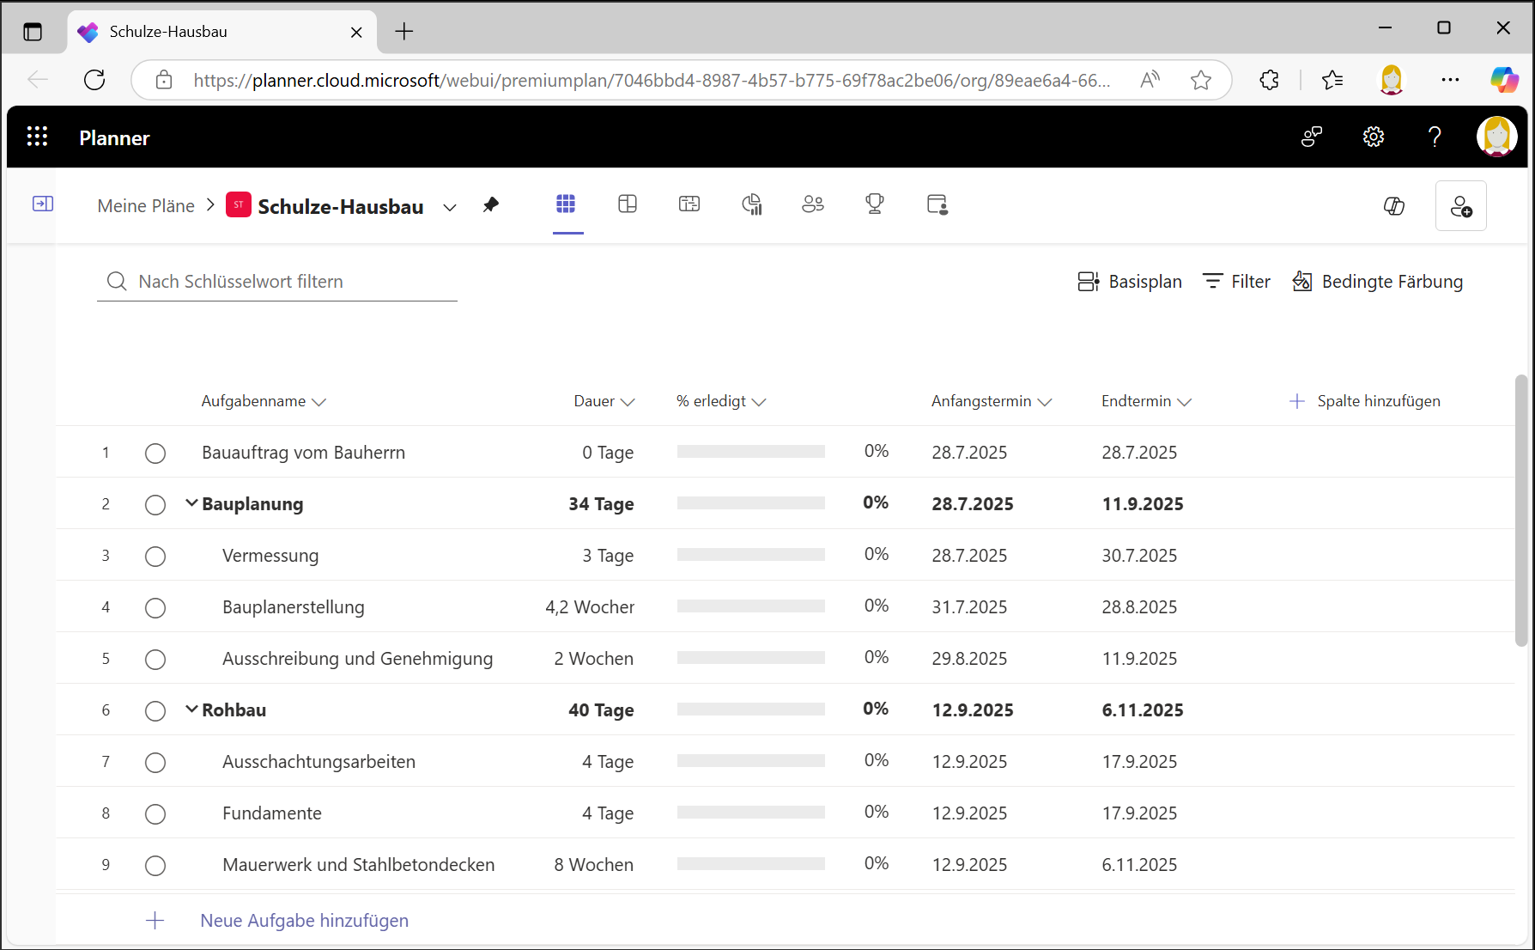The image size is (1535, 950).
Task: Click the keyword filter search field
Action: click(277, 282)
